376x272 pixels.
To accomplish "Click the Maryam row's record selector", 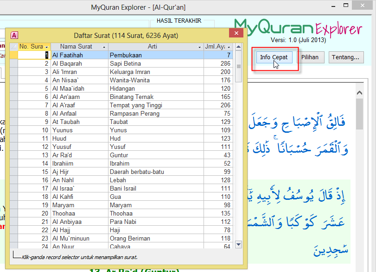I will tap(13, 205).
